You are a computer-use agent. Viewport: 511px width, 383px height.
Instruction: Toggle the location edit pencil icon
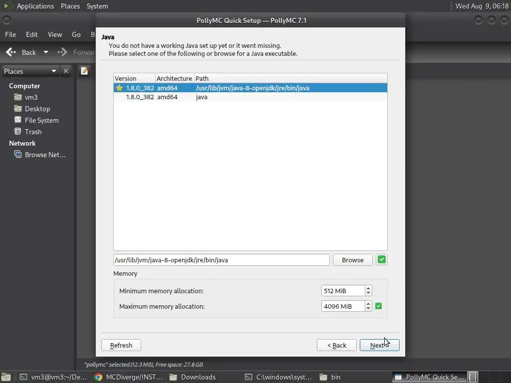[x=84, y=71]
